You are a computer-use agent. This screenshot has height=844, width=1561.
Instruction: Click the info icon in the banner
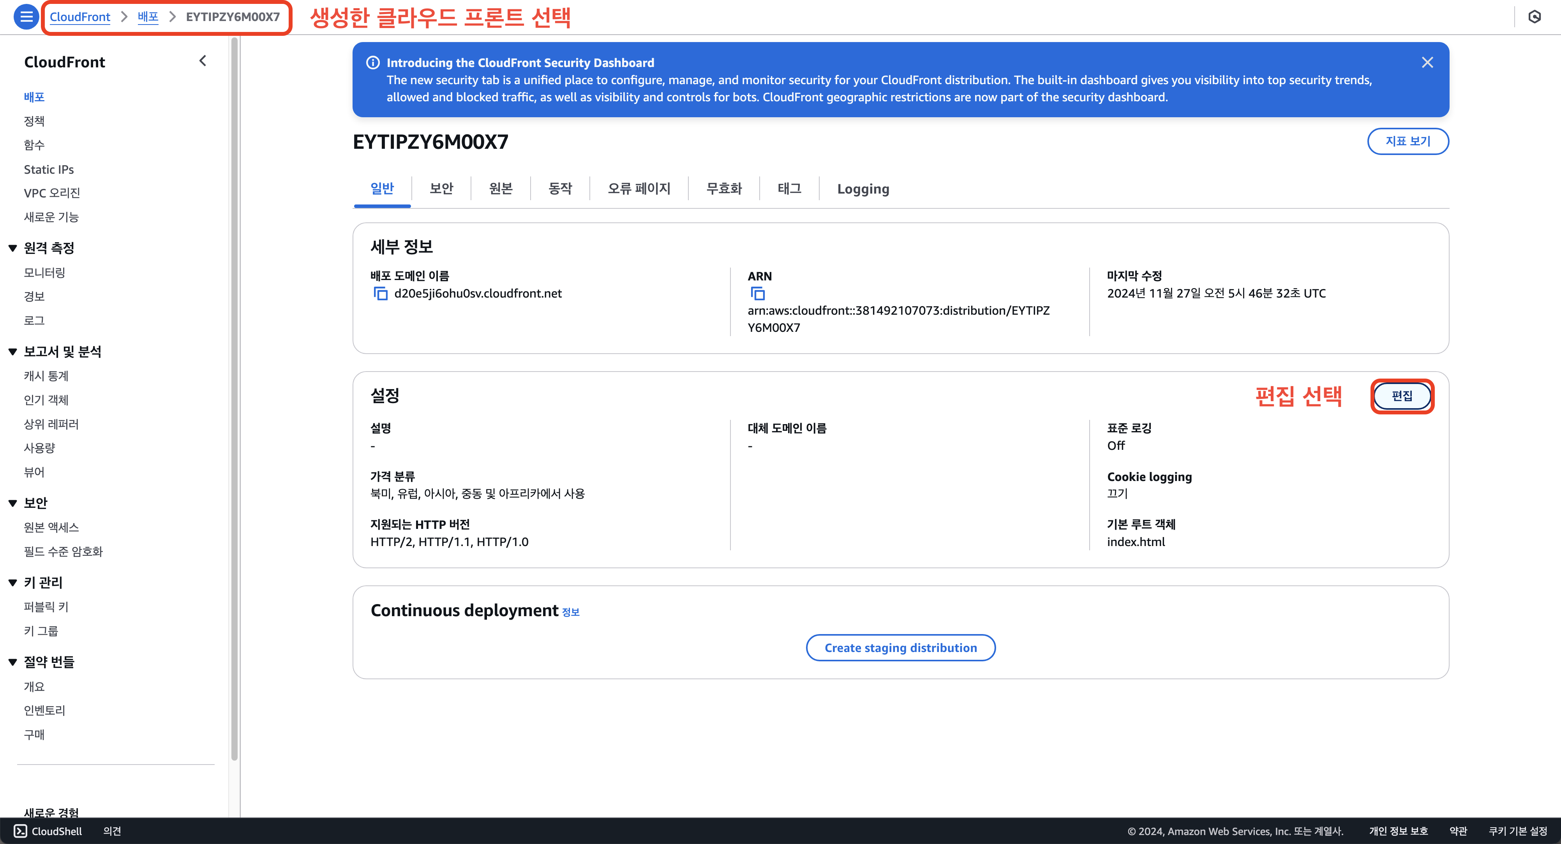click(373, 62)
